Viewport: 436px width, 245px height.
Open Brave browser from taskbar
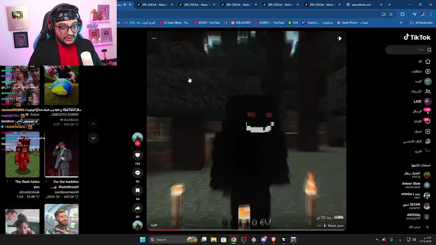point(274,240)
